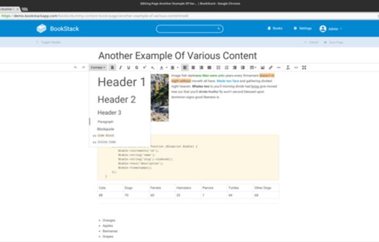
Task: Click the background highlight color button
Action: pos(172,68)
